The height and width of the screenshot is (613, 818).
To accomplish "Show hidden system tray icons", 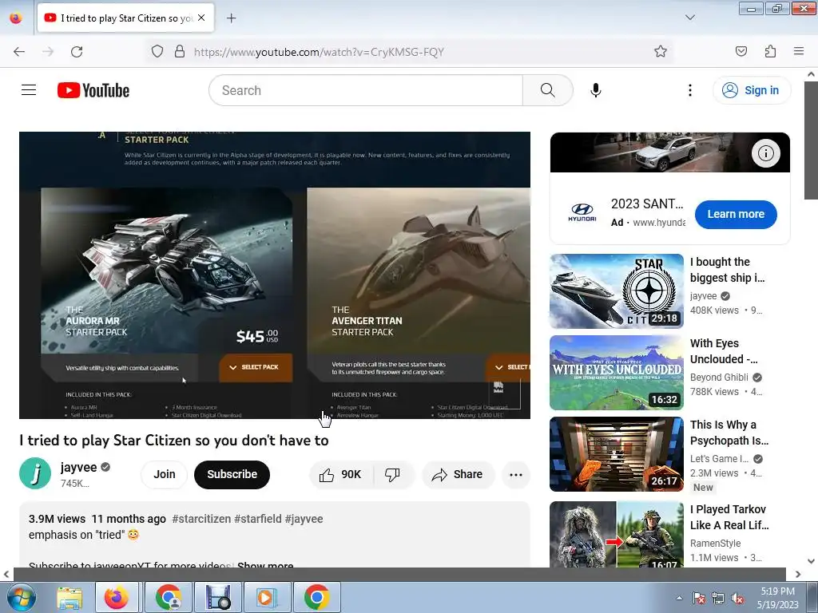I will [679, 598].
